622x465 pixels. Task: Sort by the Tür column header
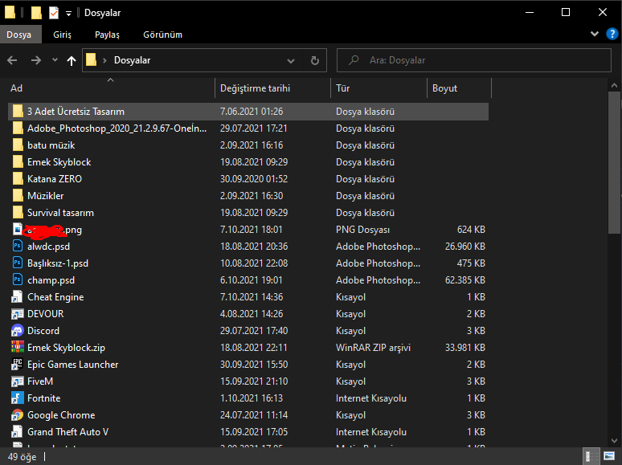[379, 88]
